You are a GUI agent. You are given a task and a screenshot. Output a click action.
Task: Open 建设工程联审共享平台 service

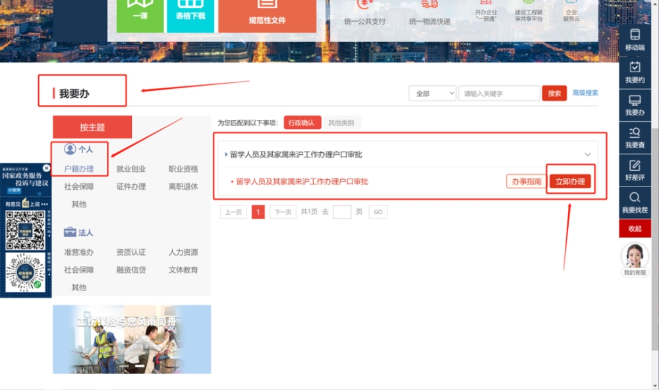pyautogui.click(x=529, y=12)
